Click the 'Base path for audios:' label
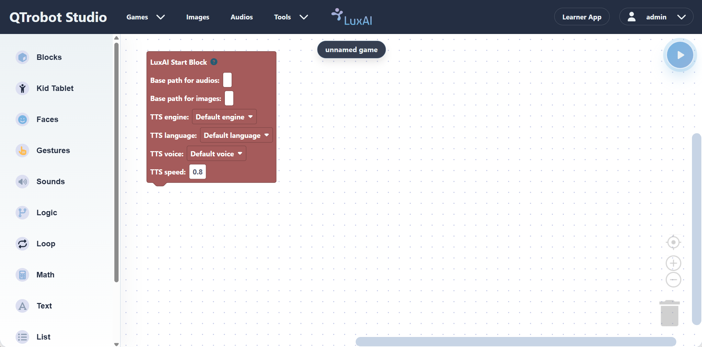The width and height of the screenshot is (702, 347). [185, 81]
